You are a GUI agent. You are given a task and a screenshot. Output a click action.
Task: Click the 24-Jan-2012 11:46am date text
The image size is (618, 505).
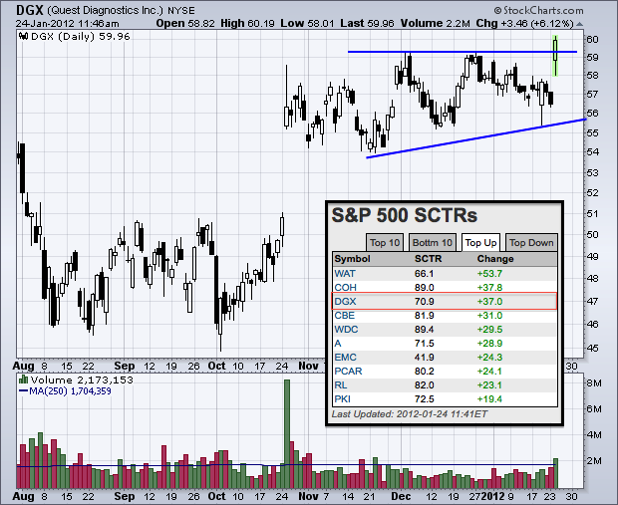[67, 24]
